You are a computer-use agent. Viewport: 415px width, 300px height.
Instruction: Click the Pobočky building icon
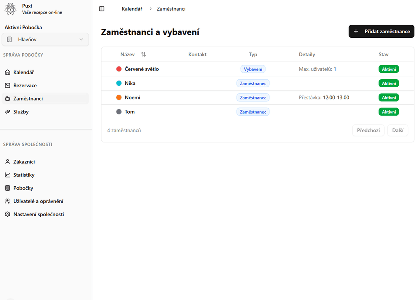pos(8,188)
